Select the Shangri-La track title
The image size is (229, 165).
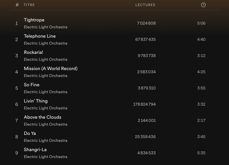[35, 150]
